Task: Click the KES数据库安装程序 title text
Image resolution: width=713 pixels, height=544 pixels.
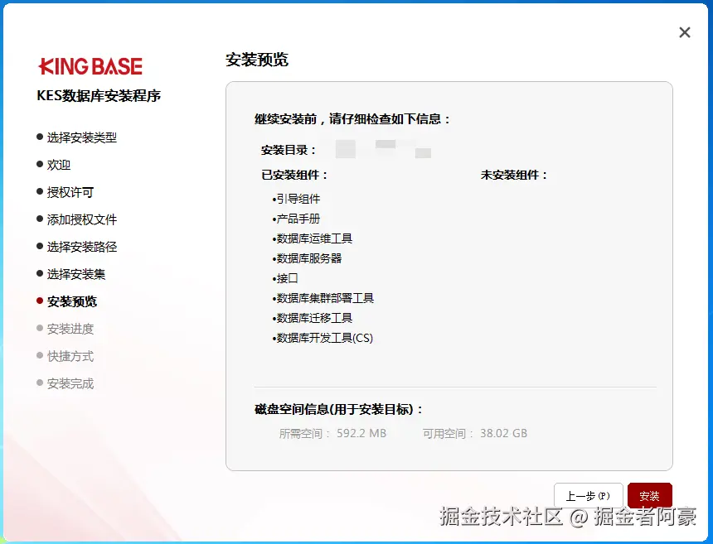Action: click(x=99, y=96)
